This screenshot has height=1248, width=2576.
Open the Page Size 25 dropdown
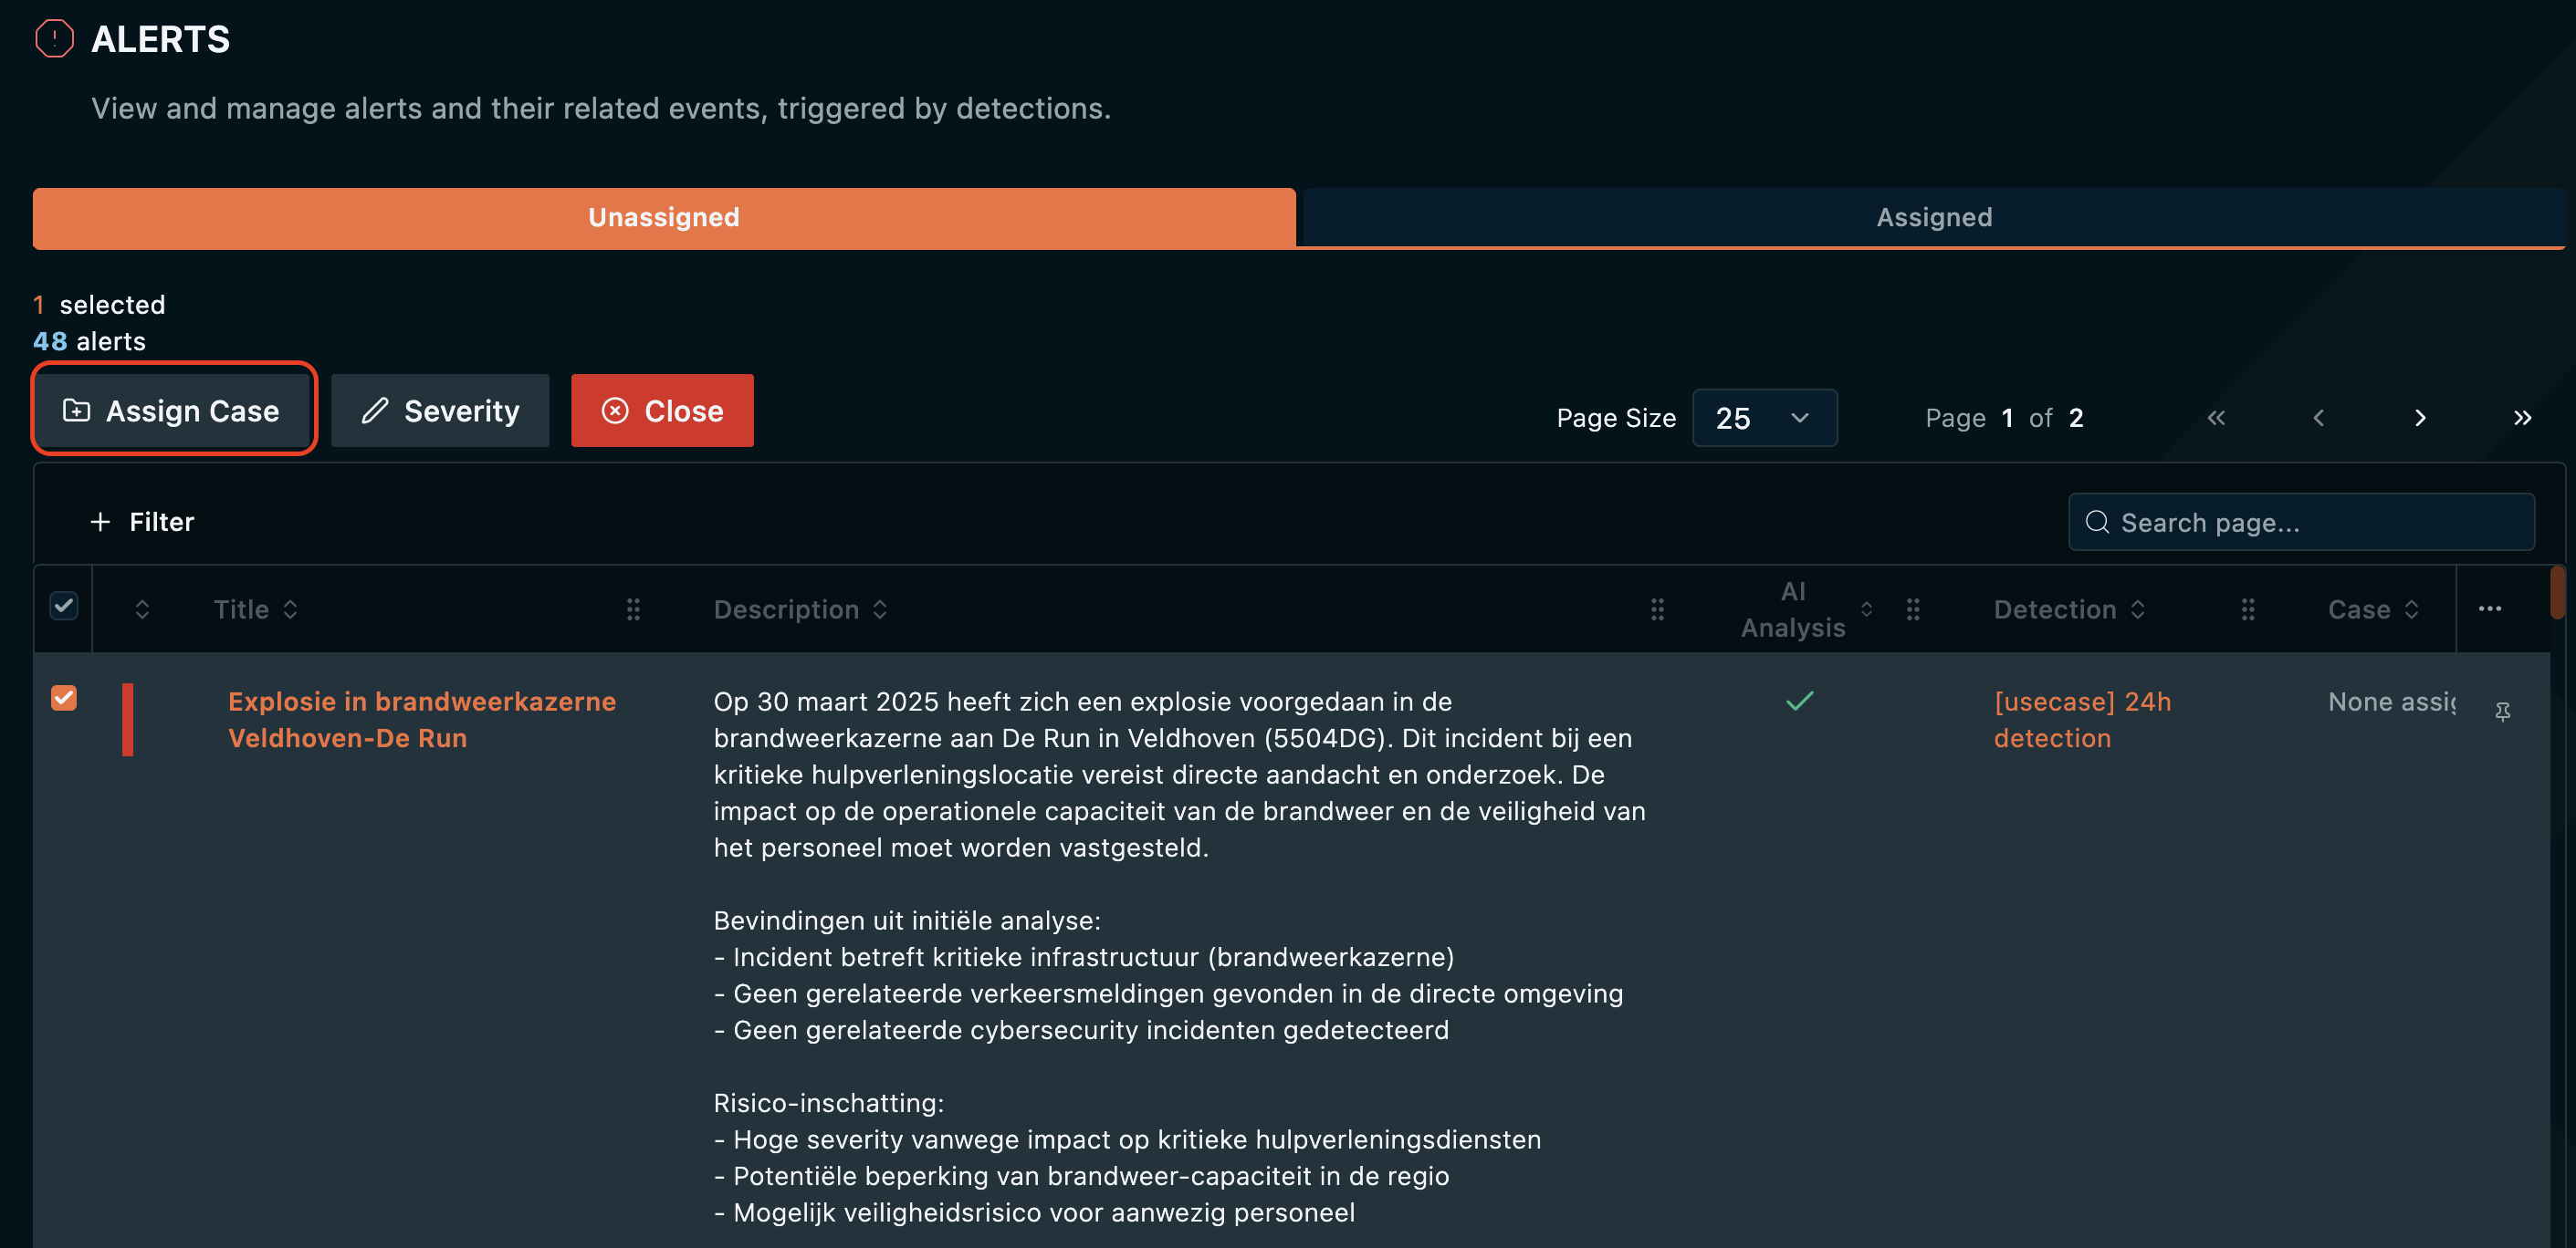[x=1764, y=418]
